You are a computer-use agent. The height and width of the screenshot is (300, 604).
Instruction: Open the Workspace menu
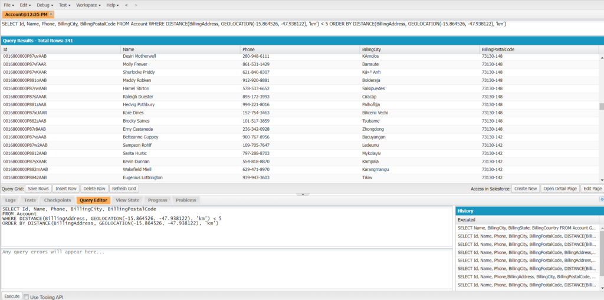88,5
